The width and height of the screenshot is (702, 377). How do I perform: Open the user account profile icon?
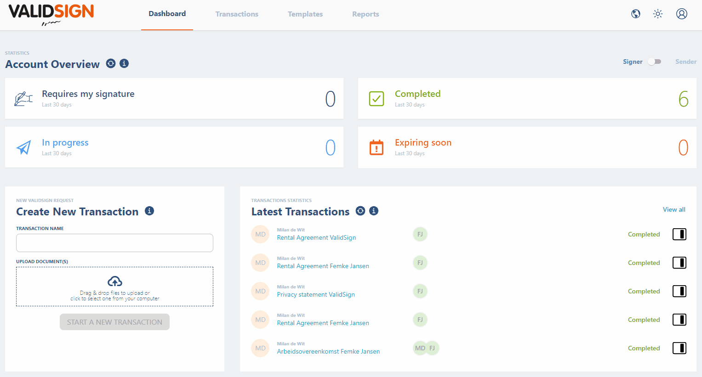pyautogui.click(x=682, y=14)
